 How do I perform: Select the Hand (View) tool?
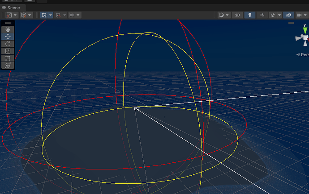[x=8, y=29]
